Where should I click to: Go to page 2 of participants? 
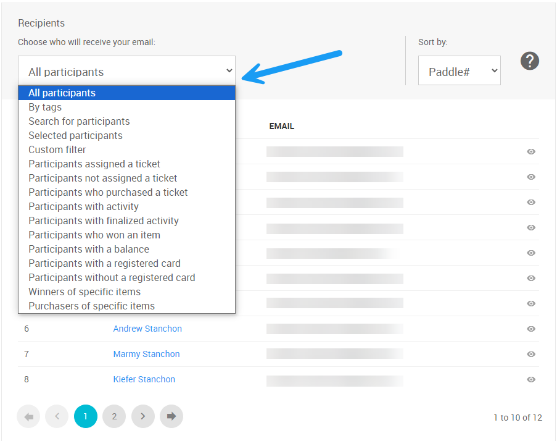tap(114, 416)
